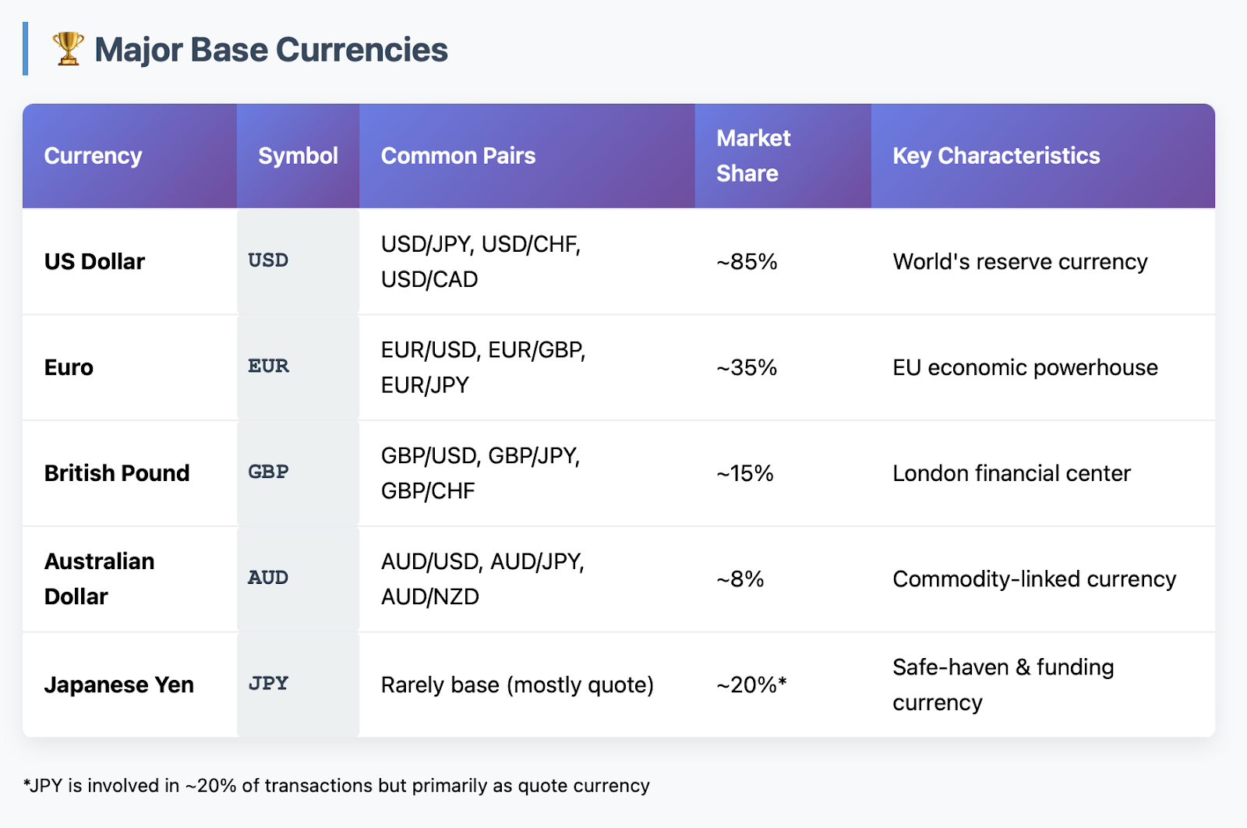
Task: Click the trophy icon beside the heading
Action: [69, 49]
